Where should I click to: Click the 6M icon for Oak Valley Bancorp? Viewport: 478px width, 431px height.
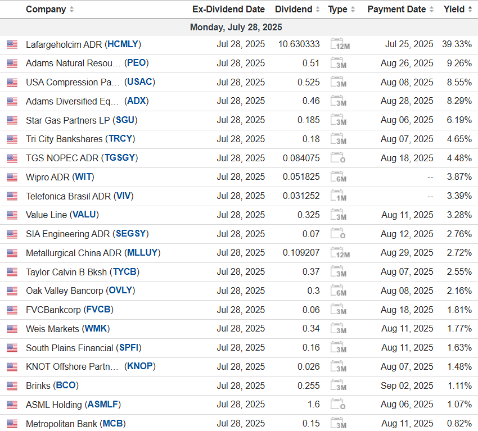[338, 291]
